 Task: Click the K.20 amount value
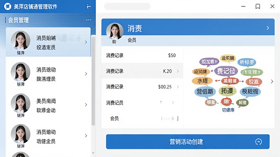tap(167, 71)
